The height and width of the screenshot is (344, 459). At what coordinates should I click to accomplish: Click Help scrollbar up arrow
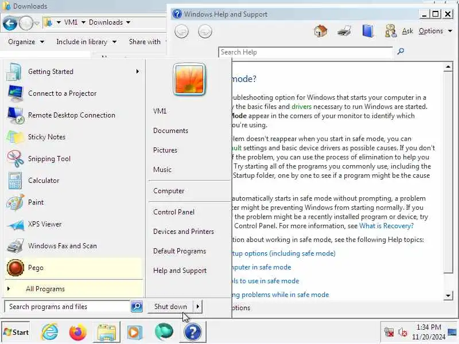click(x=448, y=67)
